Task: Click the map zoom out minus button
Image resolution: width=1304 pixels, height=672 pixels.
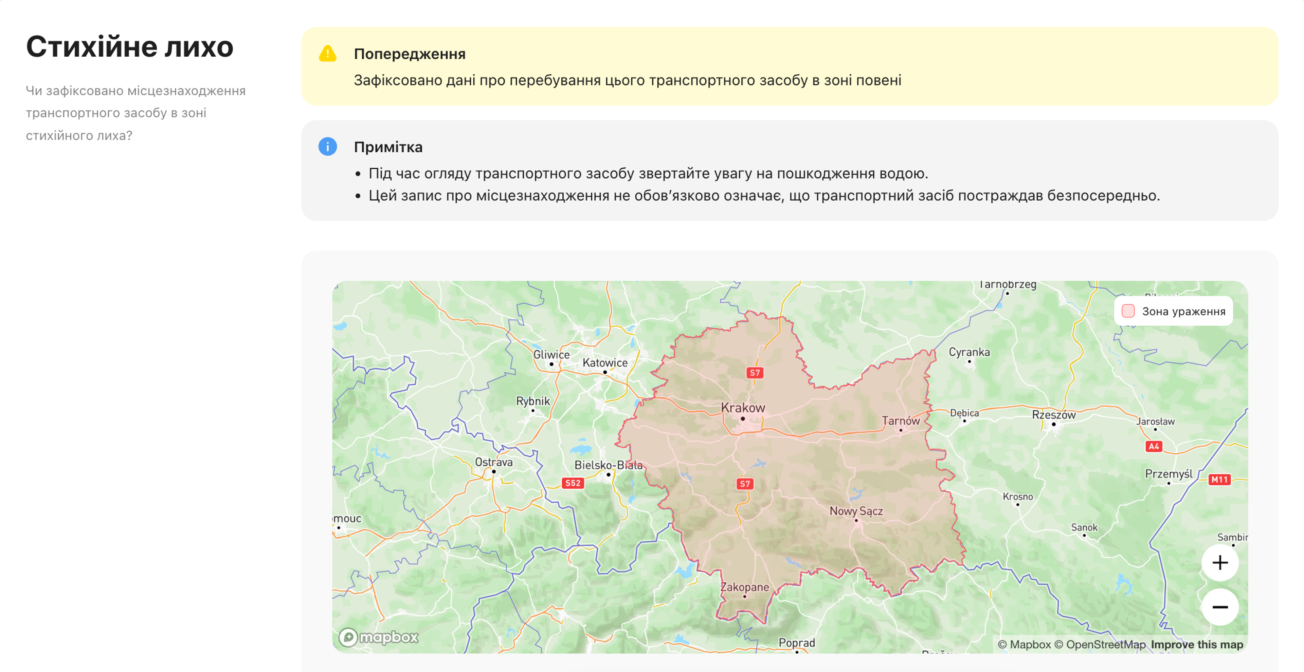Action: 1219,607
